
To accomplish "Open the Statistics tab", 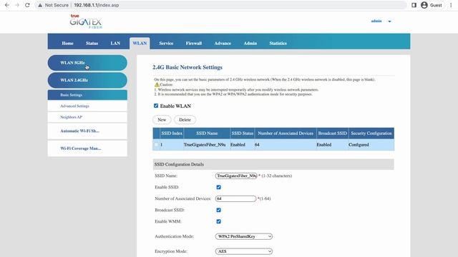I will coord(278,43).
